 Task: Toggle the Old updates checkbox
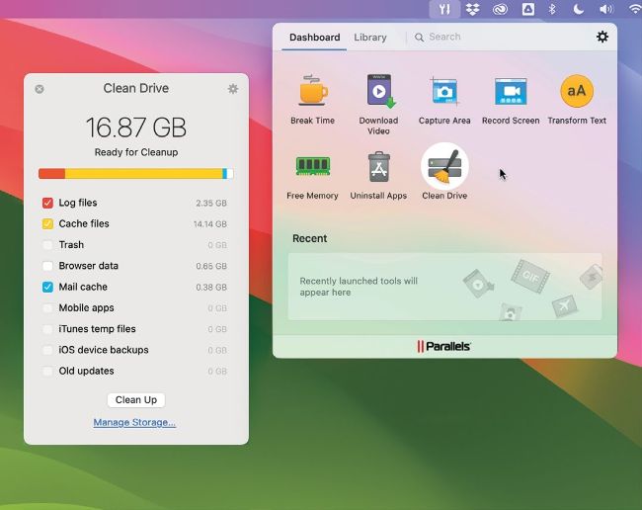47,371
